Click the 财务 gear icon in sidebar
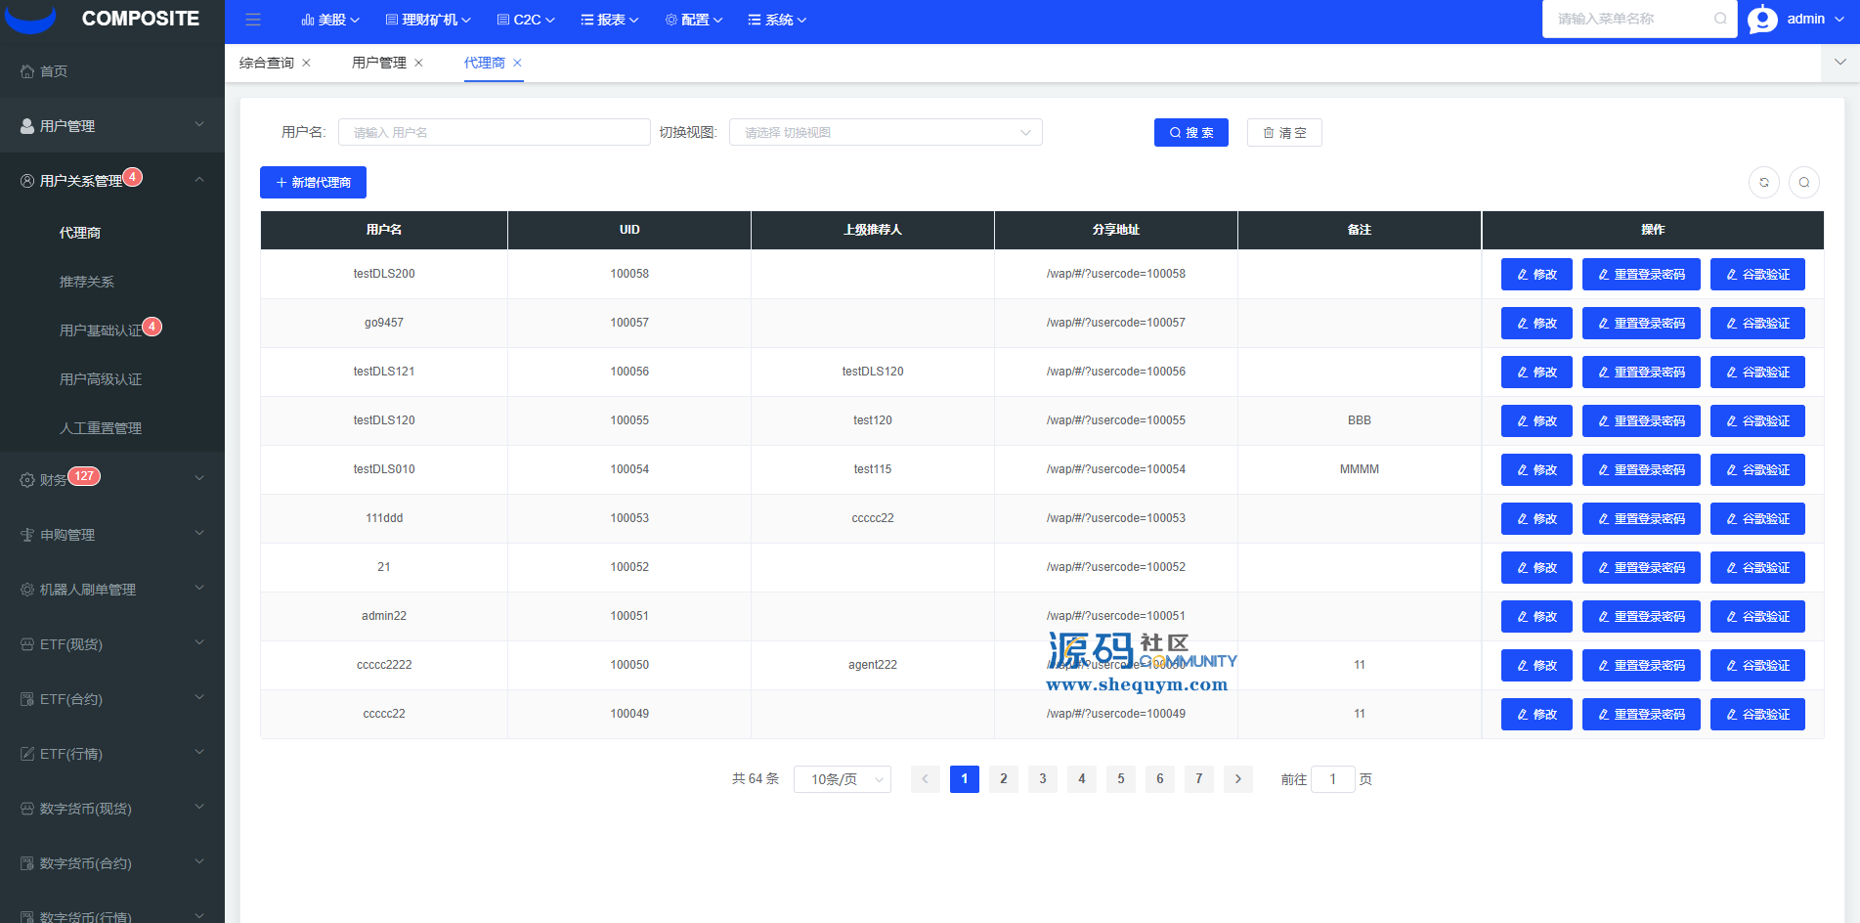The image size is (1860, 923). [x=27, y=480]
